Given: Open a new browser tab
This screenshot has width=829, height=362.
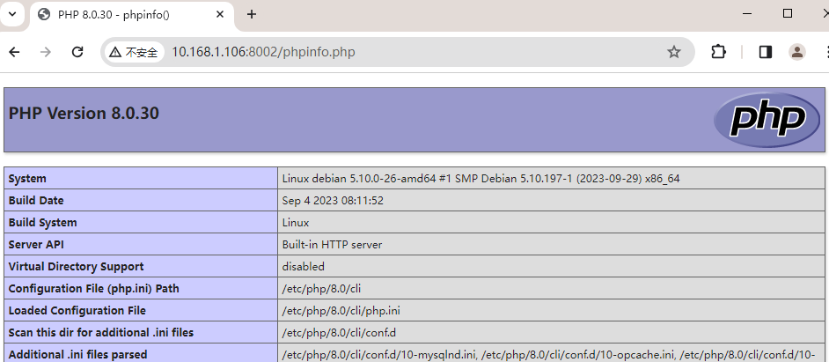Looking at the screenshot, I should (252, 14).
